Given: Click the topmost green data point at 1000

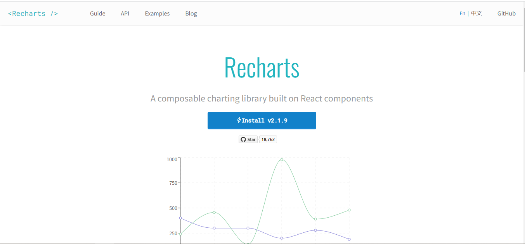Looking at the screenshot, I should pyautogui.click(x=282, y=159).
